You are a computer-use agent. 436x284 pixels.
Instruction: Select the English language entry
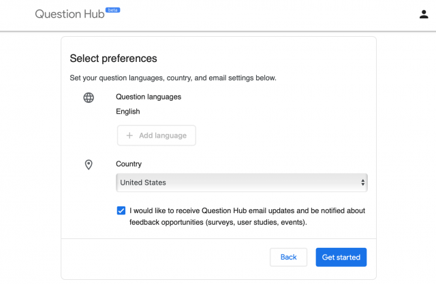click(x=128, y=112)
